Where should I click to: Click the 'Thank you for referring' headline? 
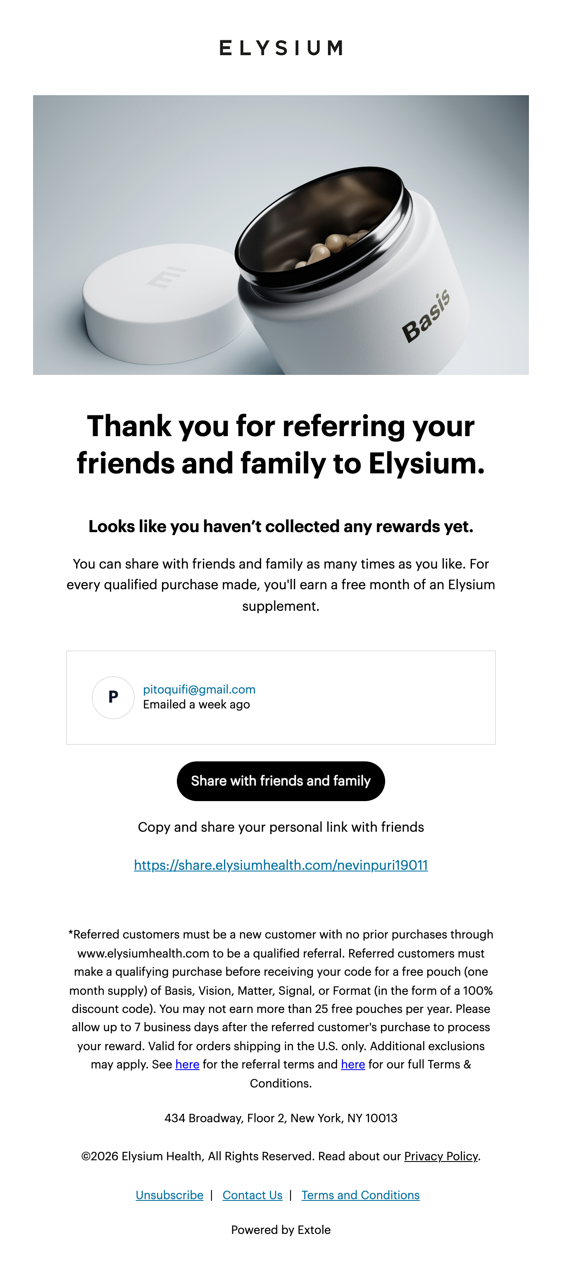pos(281,444)
